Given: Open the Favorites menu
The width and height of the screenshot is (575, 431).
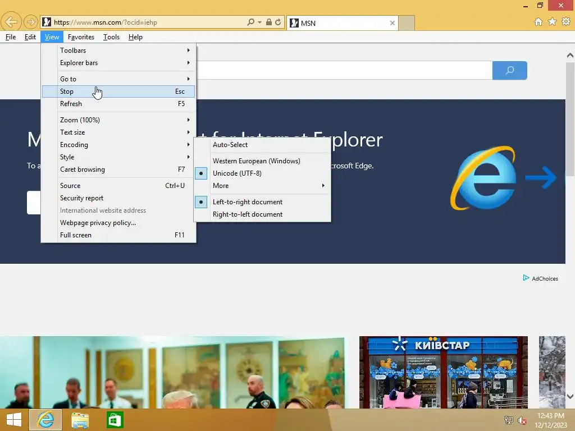Looking at the screenshot, I should [81, 37].
